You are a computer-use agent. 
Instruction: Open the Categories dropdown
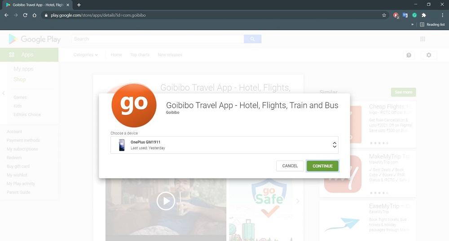(x=86, y=55)
